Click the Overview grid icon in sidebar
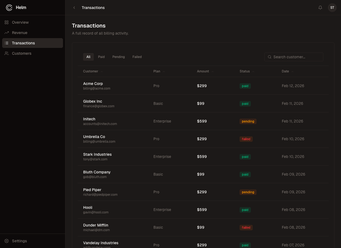Screen dimensions: 341x248 pyautogui.click(x=7, y=22)
